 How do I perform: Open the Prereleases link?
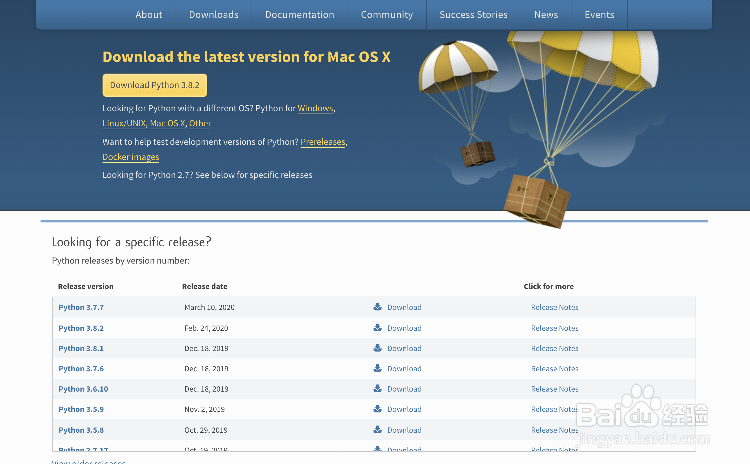(323, 142)
